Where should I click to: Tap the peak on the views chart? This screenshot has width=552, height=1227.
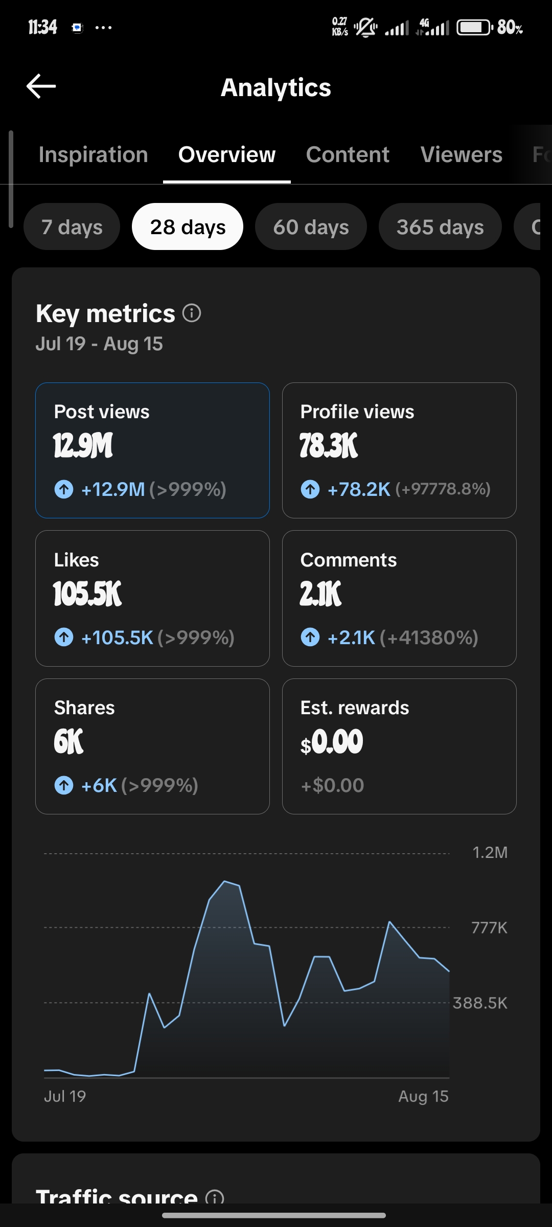[x=225, y=881]
